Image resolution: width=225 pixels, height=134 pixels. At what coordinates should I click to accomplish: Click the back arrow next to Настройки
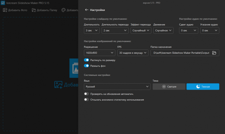coord(87,10)
